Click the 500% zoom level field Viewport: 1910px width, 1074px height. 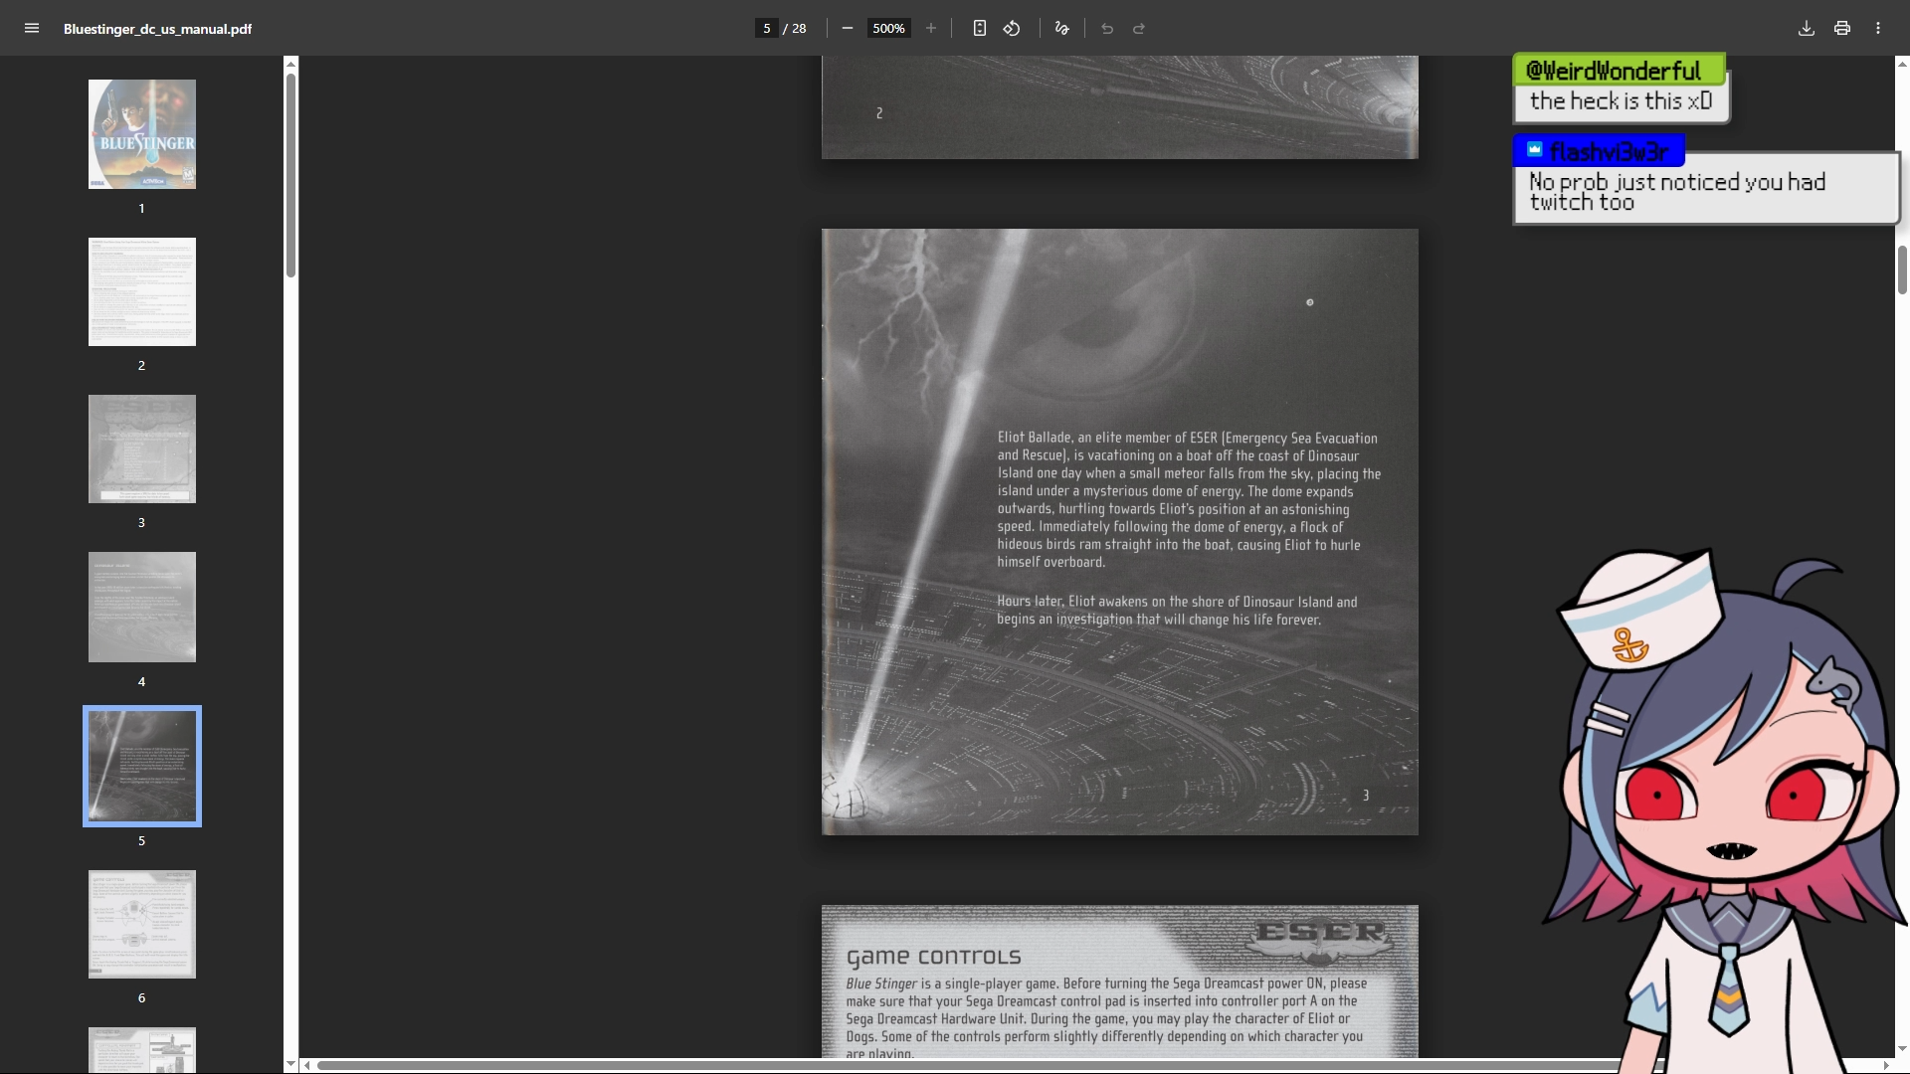click(888, 29)
